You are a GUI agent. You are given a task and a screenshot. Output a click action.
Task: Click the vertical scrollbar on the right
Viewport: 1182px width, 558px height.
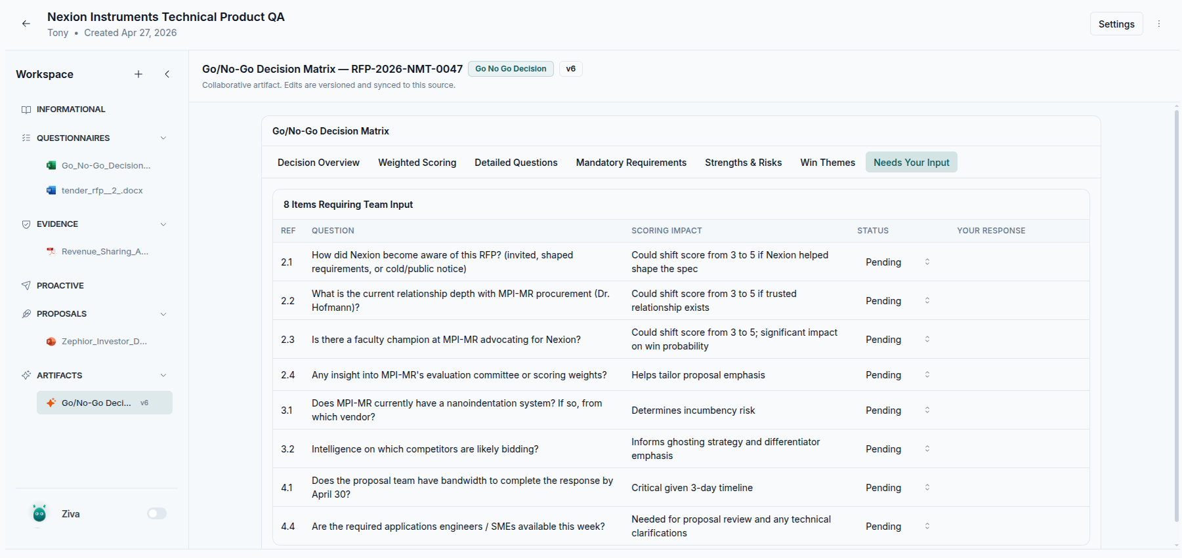1176,315
